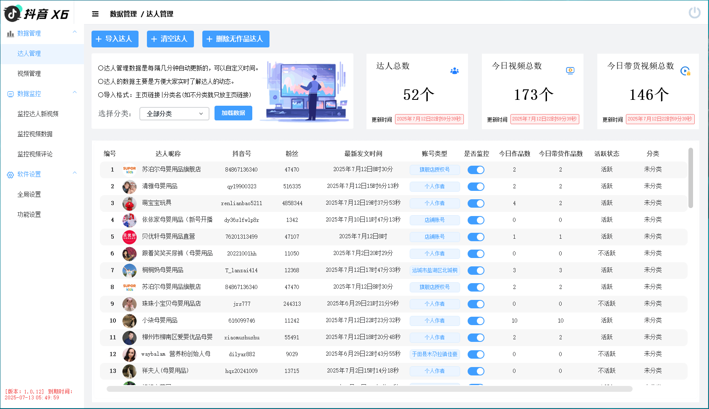This screenshot has height=409, width=709.
Task: Disable monitoring for 依依家母婴用品
Action: coord(476,220)
